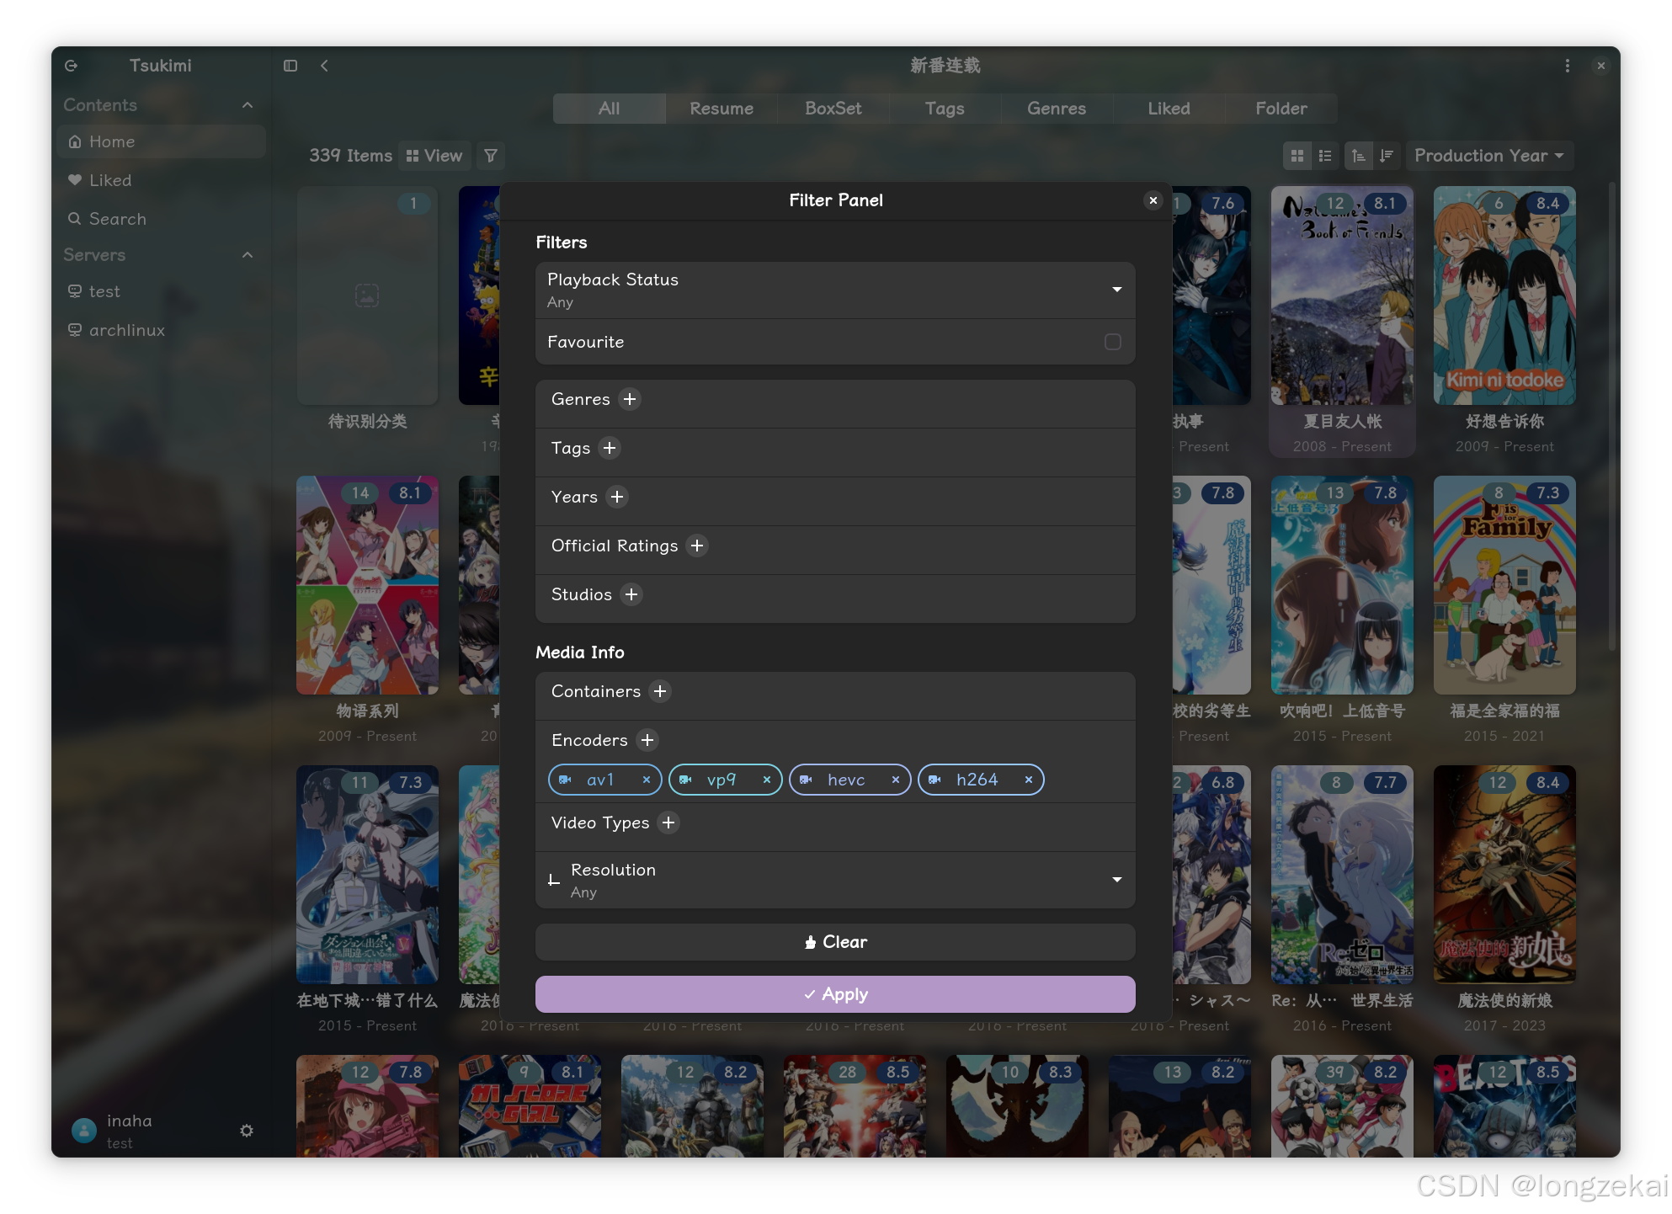Open the Genres tab
Screen dimensions: 1672x1214
1056,109
